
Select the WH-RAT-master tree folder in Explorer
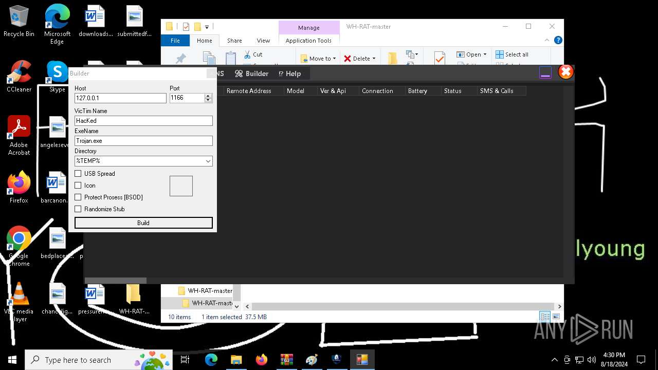[205, 291]
